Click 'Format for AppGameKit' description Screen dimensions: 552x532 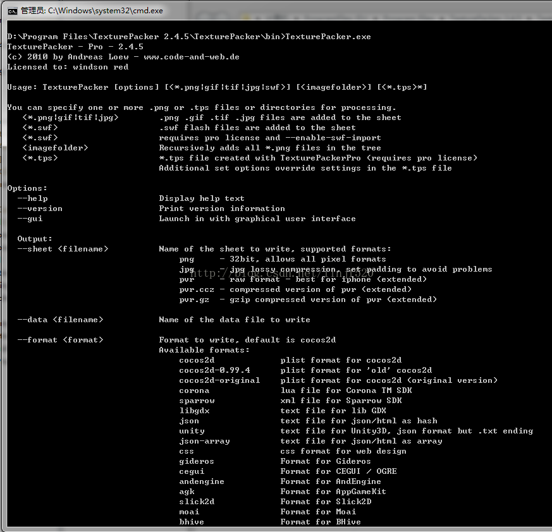tap(333, 492)
